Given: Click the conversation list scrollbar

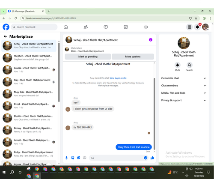Looking at the screenshot, I should tap(59, 72).
